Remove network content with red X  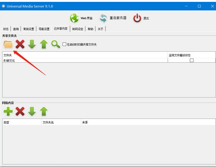coord(20,111)
